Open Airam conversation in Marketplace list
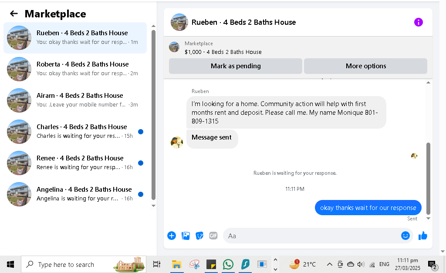The height and width of the screenshot is (273, 446). [x=75, y=100]
